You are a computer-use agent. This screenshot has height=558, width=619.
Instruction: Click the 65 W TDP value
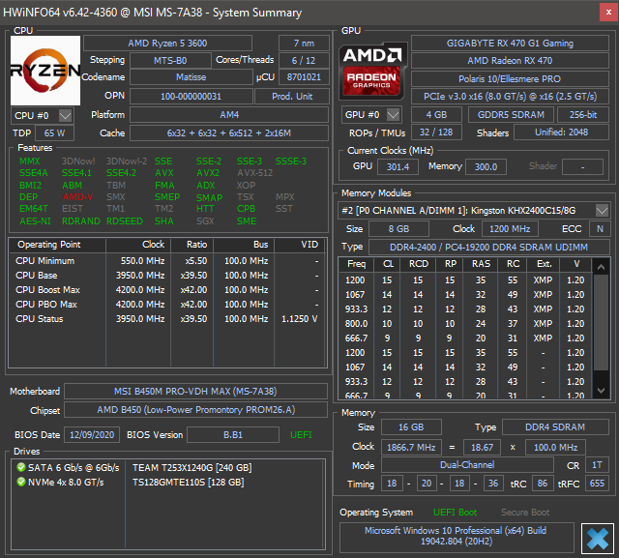[x=54, y=133]
